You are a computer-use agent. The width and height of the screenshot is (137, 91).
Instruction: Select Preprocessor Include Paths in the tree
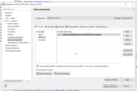(19, 43)
